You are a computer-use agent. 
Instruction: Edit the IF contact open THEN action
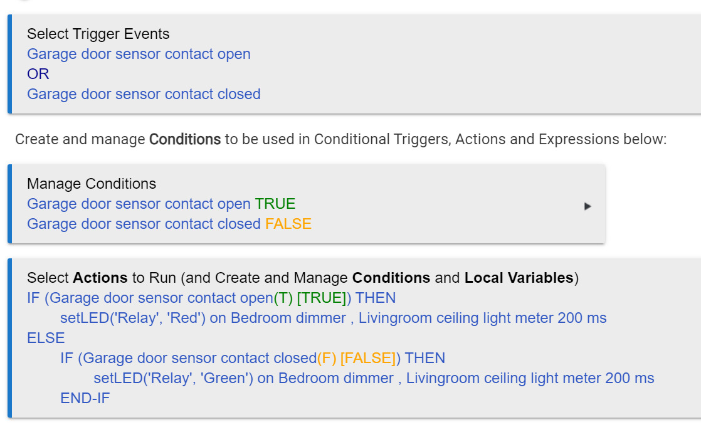pos(211,298)
